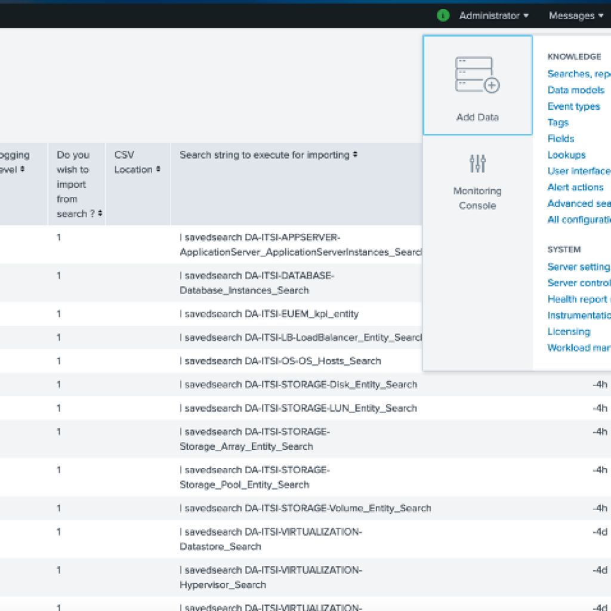Screen dimensions: 611x611
Task: Click -4d value in Datastore_Search row
Action: (x=600, y=532)
